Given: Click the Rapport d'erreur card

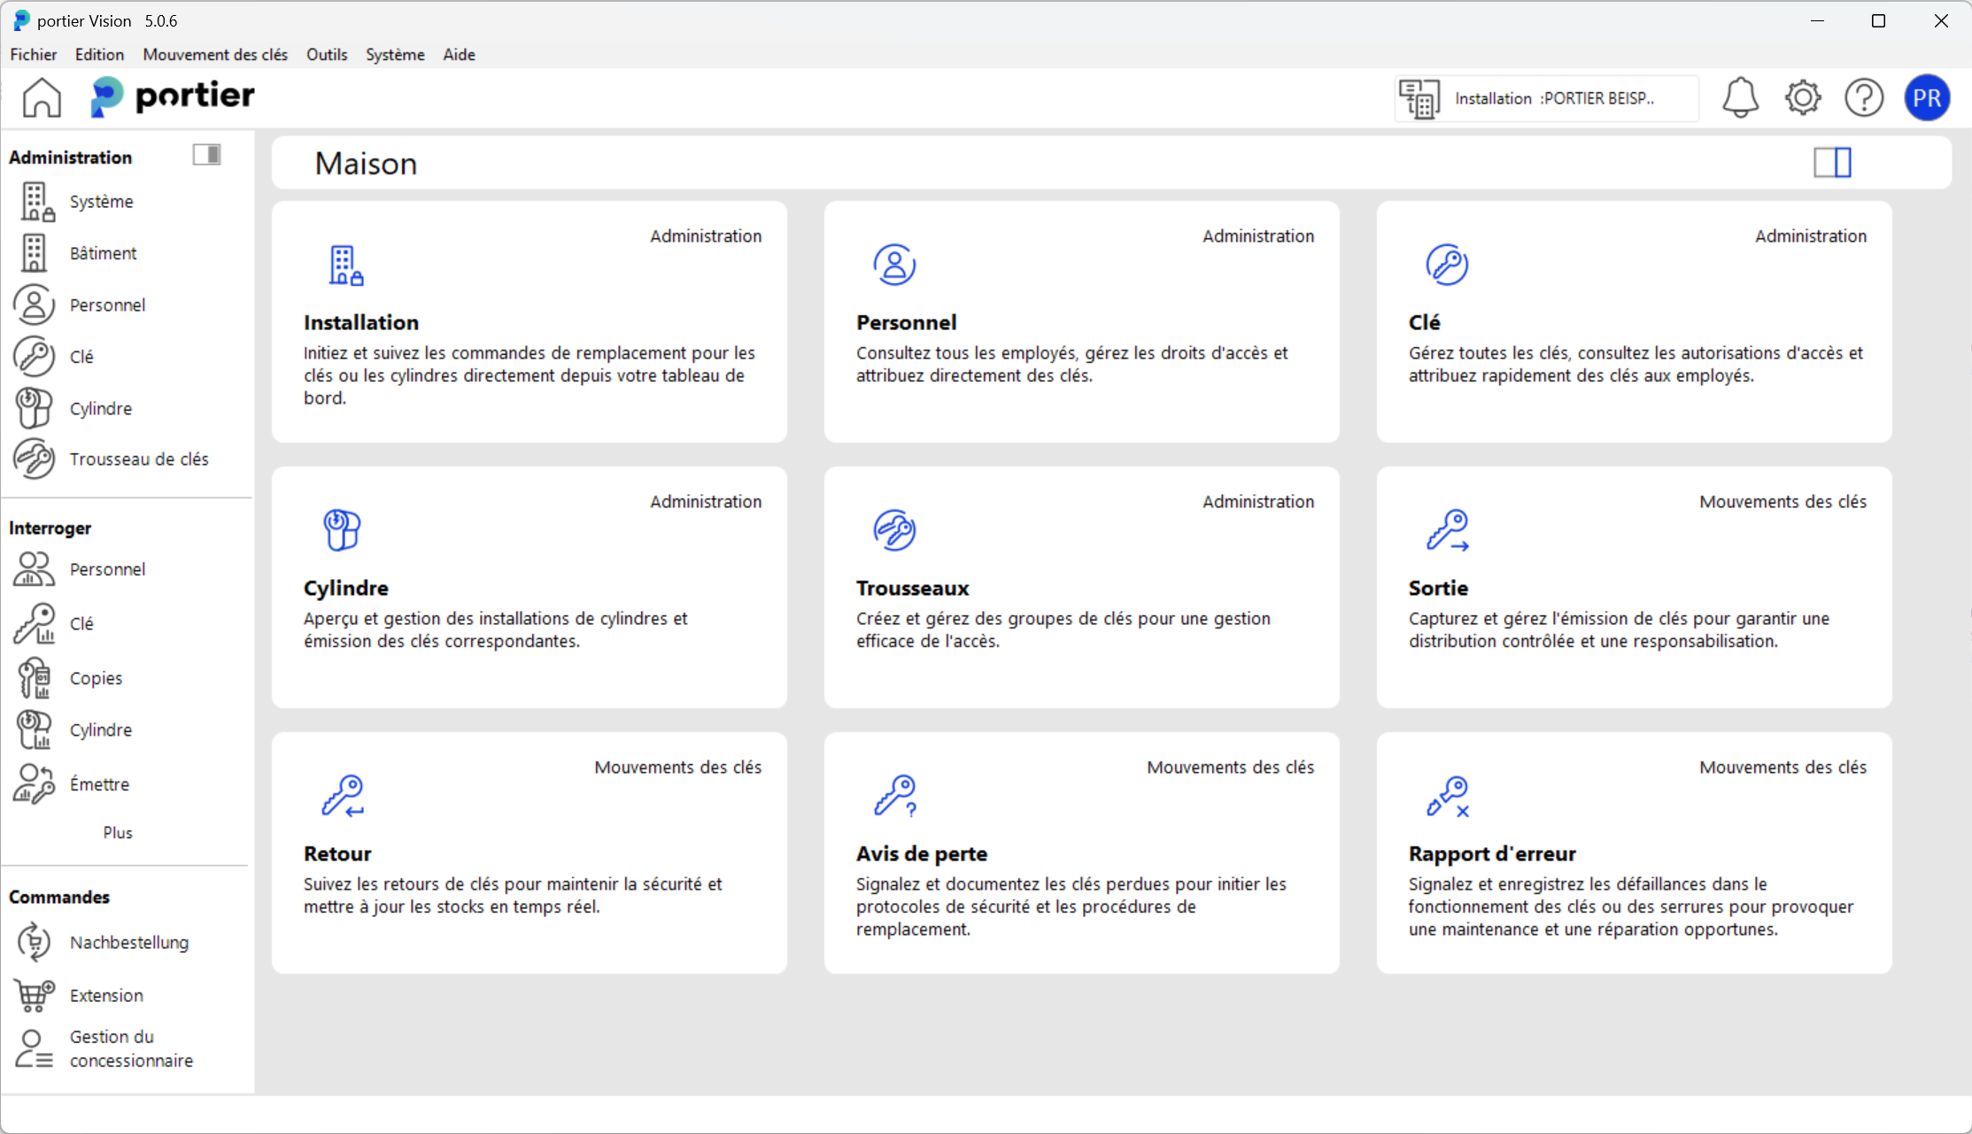Looking at the screenshot, I should point(1633,852).
